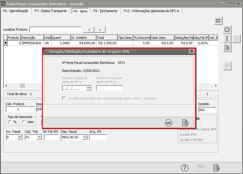243x174 pixels.
Task: Click the 'Produto' column header
Action: pos(13,38)
